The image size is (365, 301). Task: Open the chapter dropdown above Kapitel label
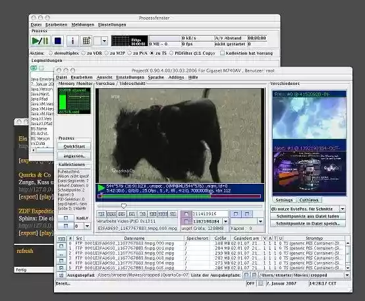coord(260,221)
